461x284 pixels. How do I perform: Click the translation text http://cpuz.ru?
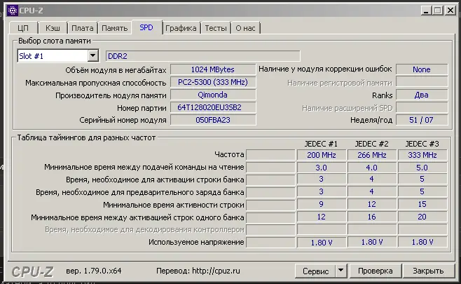[216, 271]
